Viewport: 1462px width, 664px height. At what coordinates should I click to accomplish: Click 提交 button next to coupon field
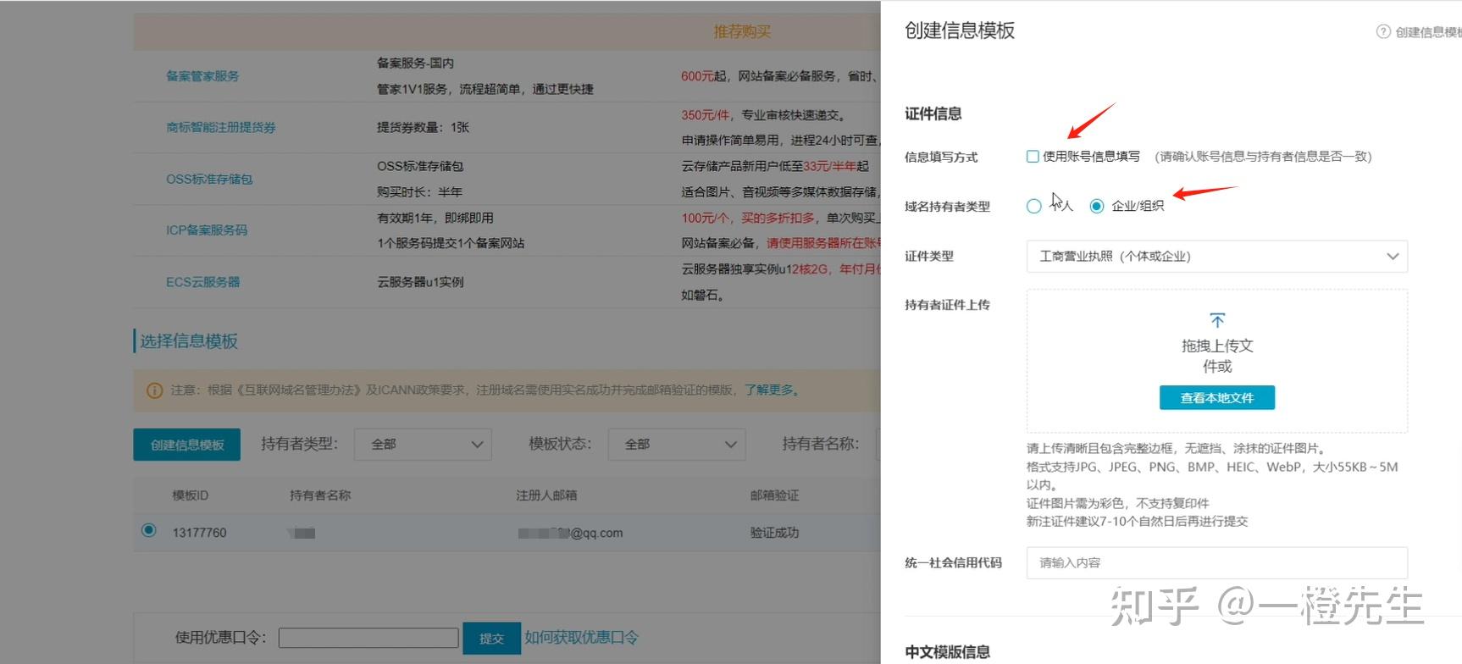[491, 639]
